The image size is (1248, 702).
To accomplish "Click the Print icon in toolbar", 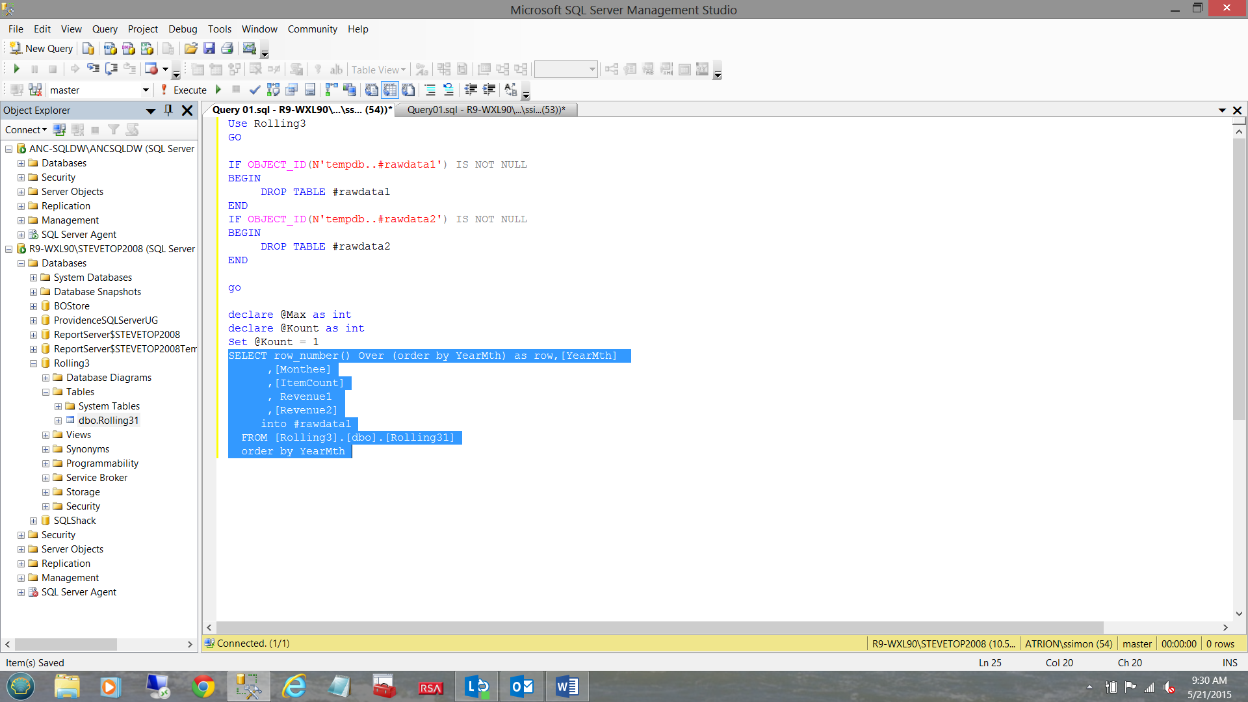I will tap(227, 49).
